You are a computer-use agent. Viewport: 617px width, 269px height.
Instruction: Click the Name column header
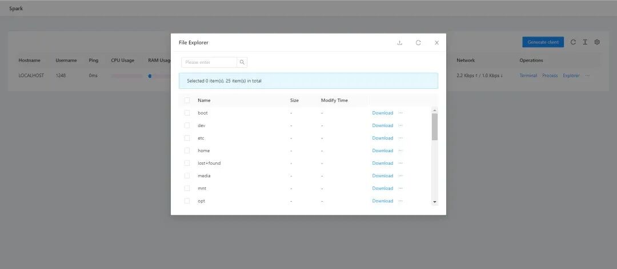pos(204,100)
